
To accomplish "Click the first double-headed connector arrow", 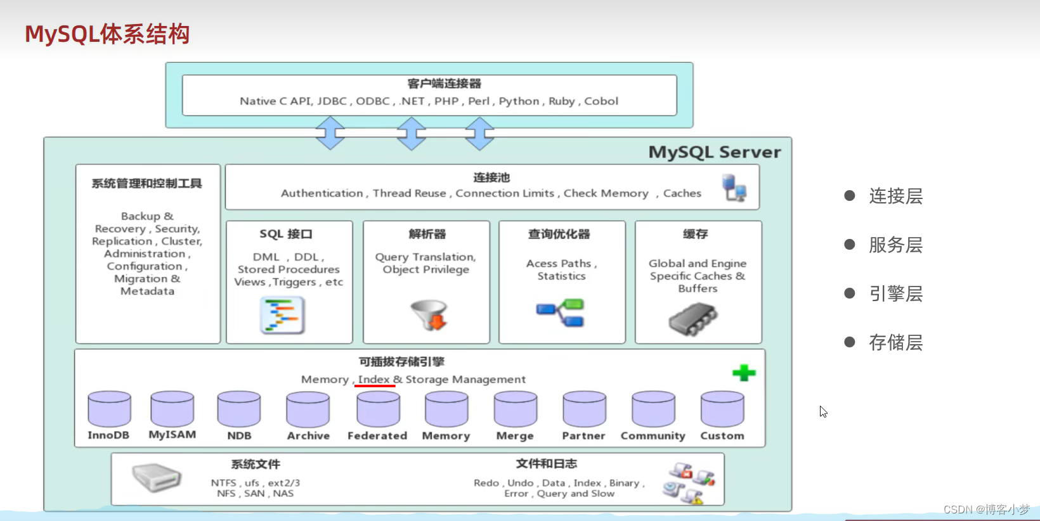I will click(x=330, y=133).
